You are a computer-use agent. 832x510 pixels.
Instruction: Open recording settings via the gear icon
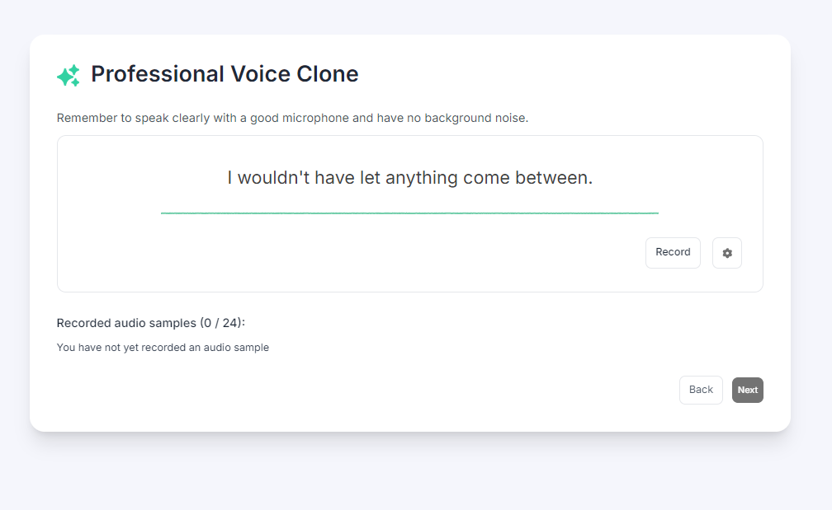(727, 253)
